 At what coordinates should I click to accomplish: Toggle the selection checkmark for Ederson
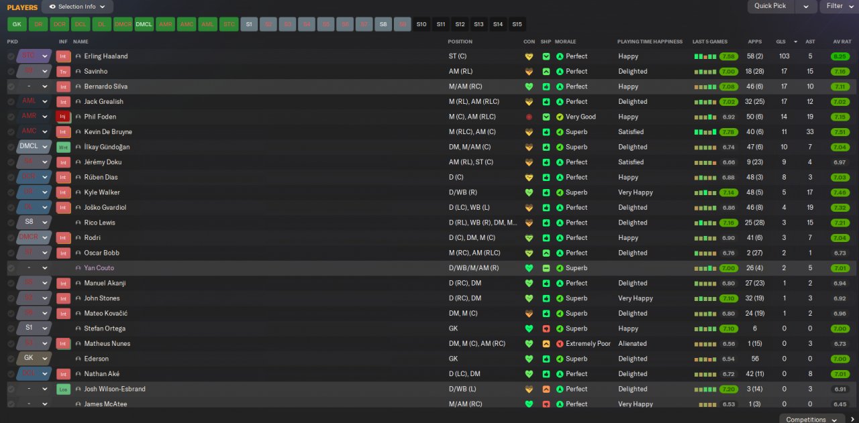click(11, 359)
